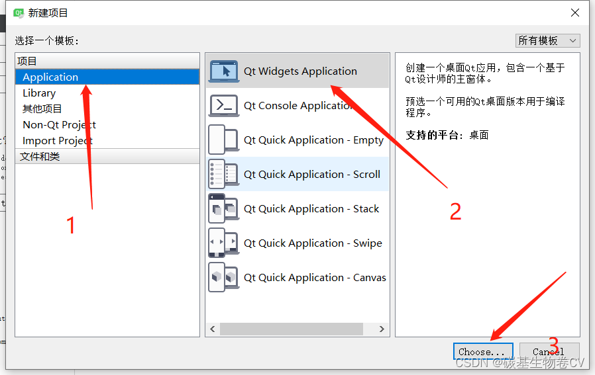Click the template list left scroll arrow

coord(213,329)
